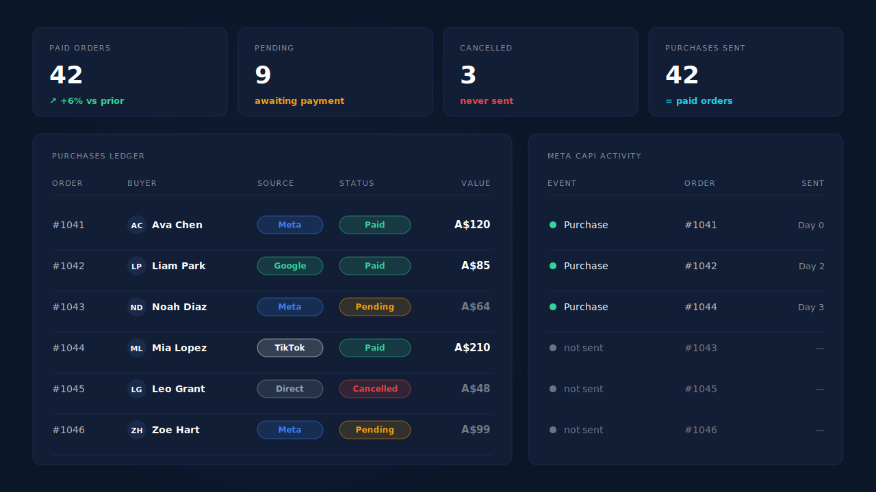
Task: Click the Meta source badge for Zoe Hart
Action: pyautogui.click(x=290, y=430)
